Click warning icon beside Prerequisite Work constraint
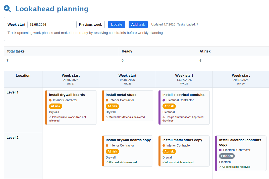 coord(50,117)
